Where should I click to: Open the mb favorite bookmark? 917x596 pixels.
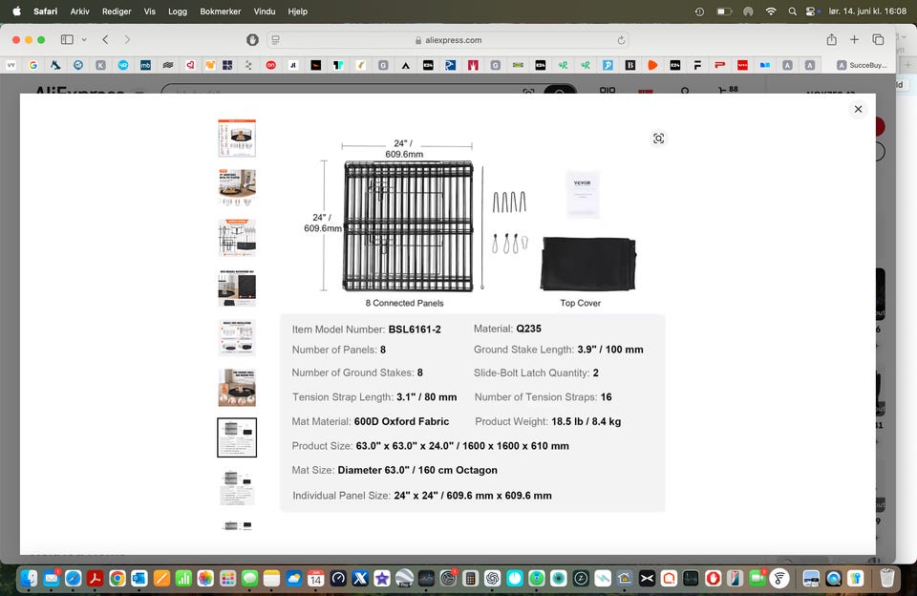(x=145, y=65)
